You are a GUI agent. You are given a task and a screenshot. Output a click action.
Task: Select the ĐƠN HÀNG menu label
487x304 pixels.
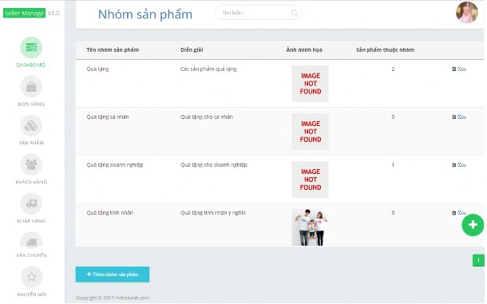pyautogui.click(x=31, y=104)
